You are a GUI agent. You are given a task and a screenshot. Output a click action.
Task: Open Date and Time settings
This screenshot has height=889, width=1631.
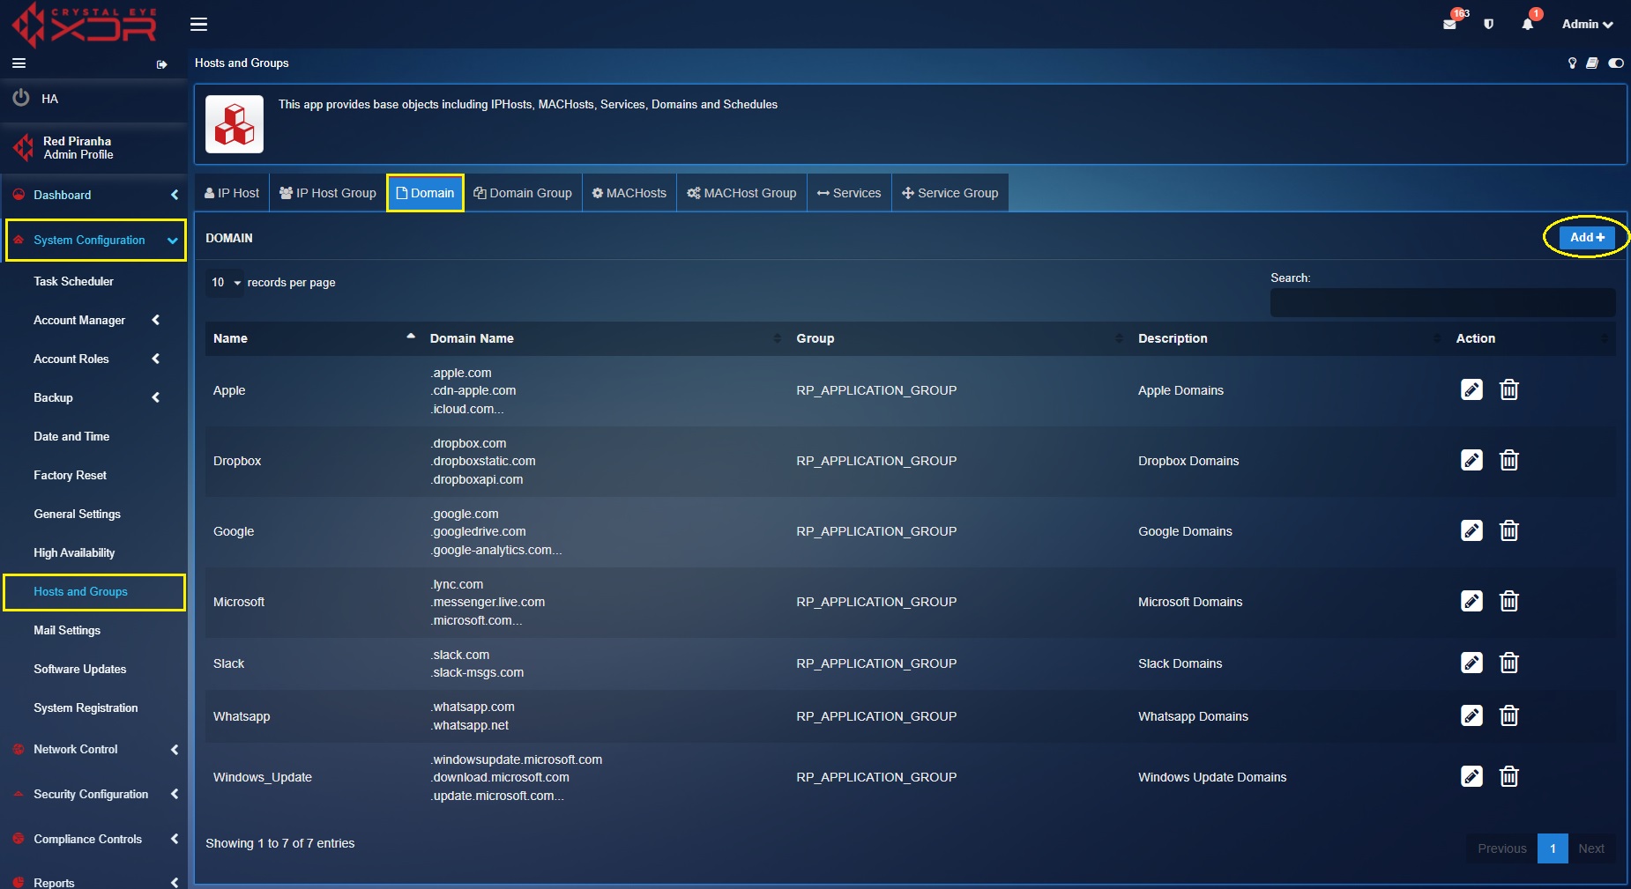71,437
